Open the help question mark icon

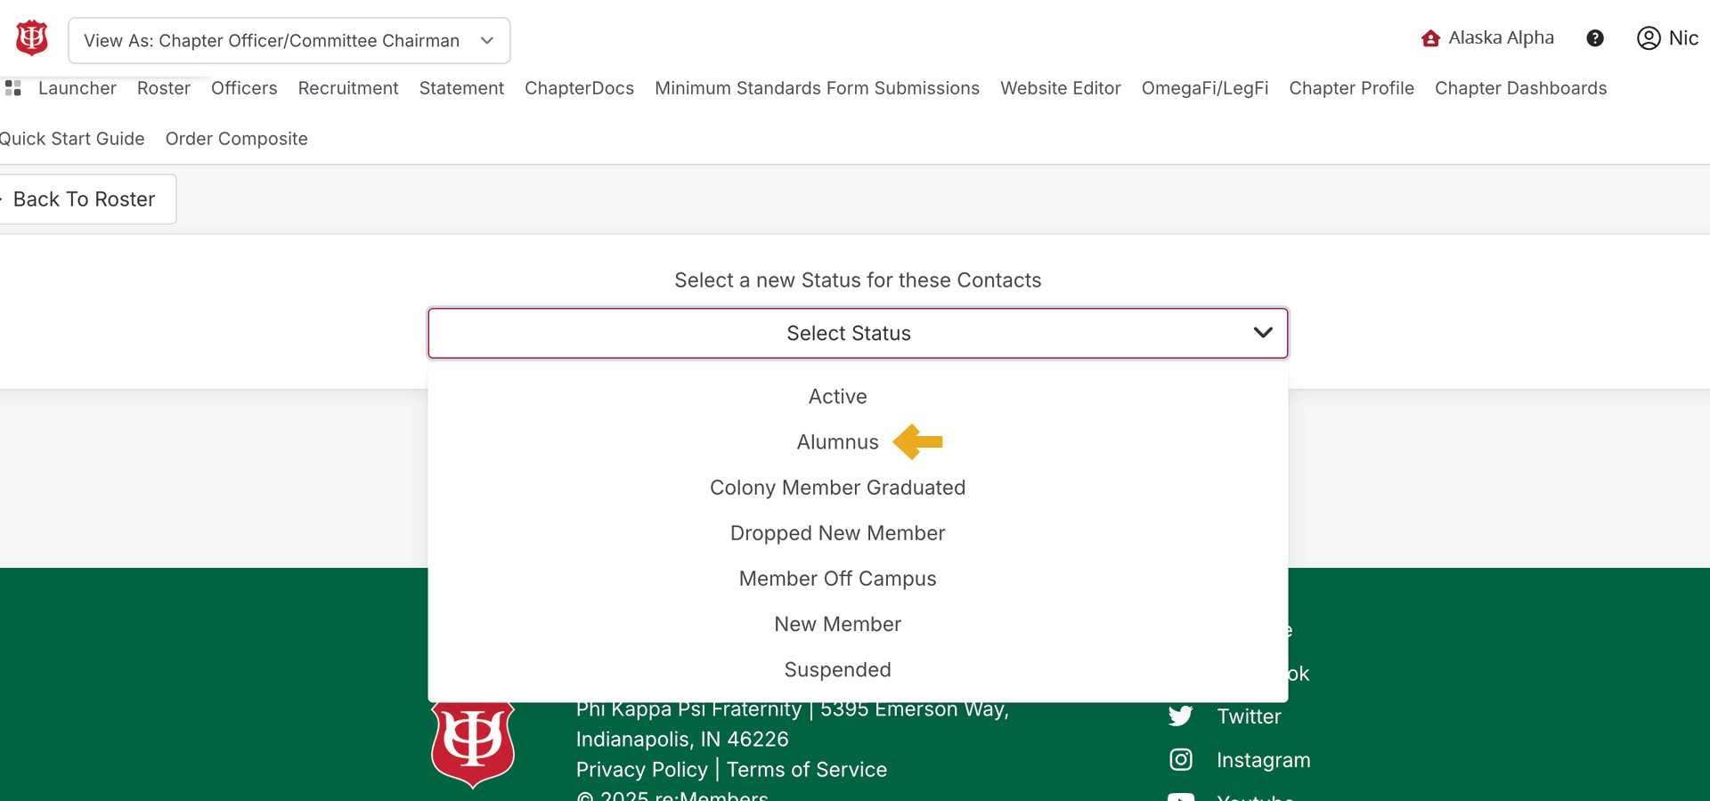click(x=1595, y=38)
